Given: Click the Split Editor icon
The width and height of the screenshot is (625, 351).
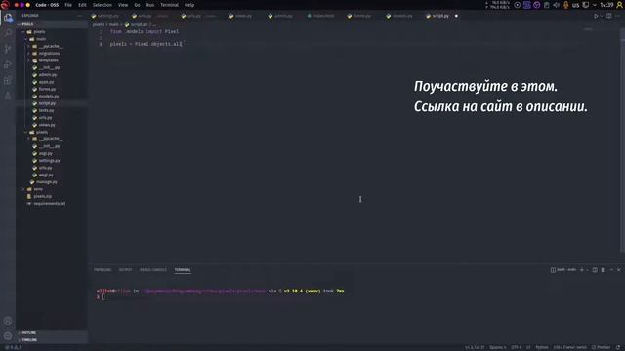Looking at the screenshot, I should point(608,16).
